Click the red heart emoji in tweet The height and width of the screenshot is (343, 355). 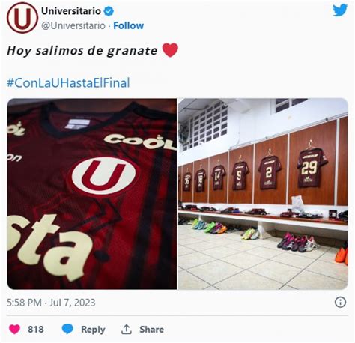(170, 50)
